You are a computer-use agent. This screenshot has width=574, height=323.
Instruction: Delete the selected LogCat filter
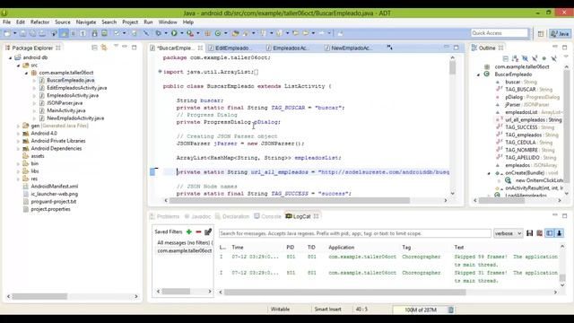coord(198,231)
